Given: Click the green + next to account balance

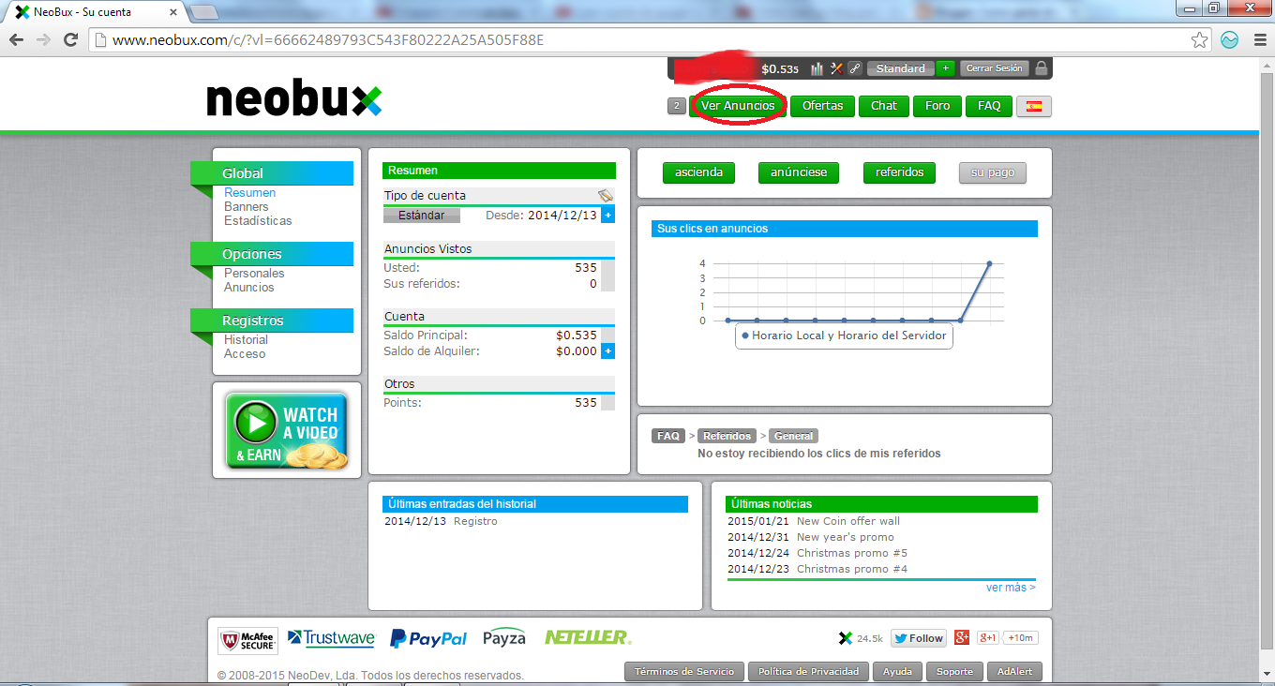Looking at the screenshot, I should point(945,68).
